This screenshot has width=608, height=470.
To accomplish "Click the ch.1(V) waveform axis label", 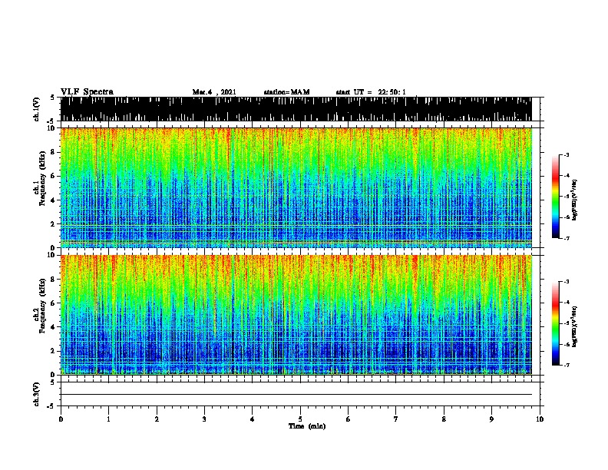I will (x=36, y=109).
